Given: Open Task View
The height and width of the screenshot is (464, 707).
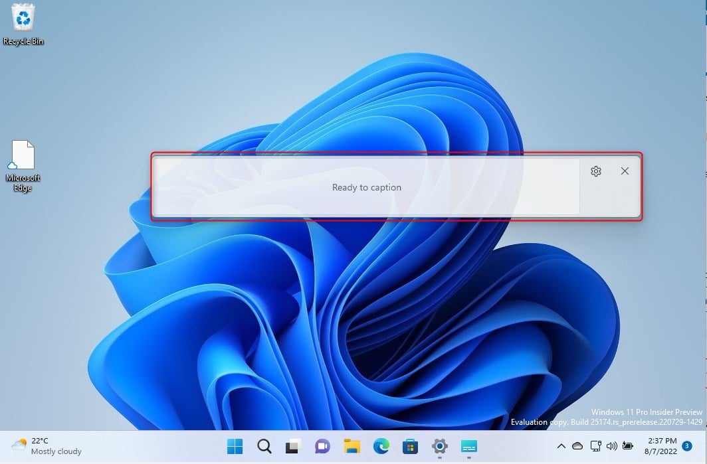Looking at the screenshot, I should click(293, 446).
